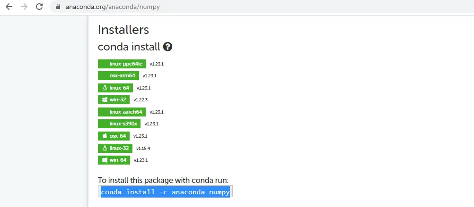Open the linux-aarch64 installer badge
This screenshot has width=474, height=207.
coord(122,112)
